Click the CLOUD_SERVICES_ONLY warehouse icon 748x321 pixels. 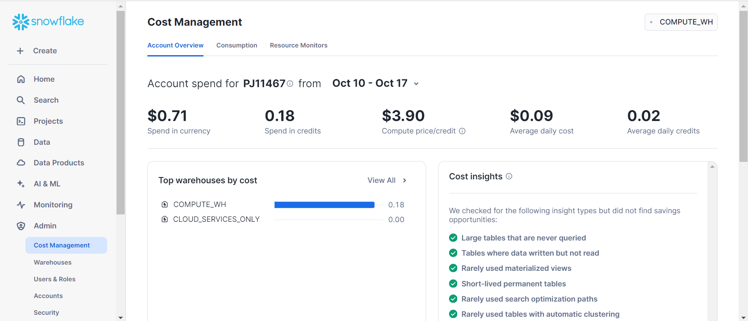[165, 219]
